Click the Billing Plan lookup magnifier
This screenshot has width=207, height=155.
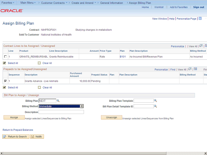click(x=58, y=101)
